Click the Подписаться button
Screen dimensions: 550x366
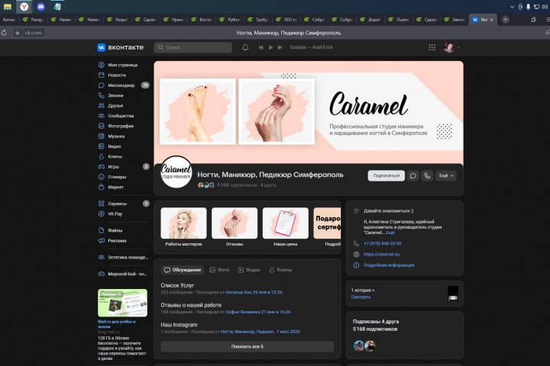pyautogui.click(x=387, y=176)
